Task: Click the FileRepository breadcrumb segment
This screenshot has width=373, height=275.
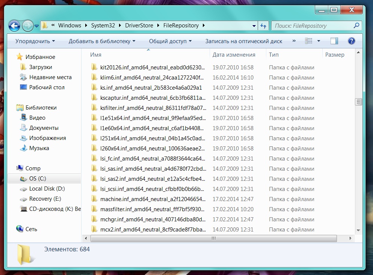Action: point(181,26)
